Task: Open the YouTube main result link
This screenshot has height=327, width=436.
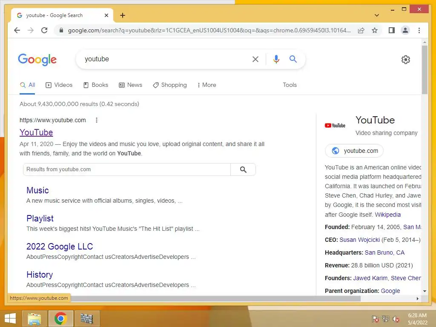Action: tap(36, 133)
